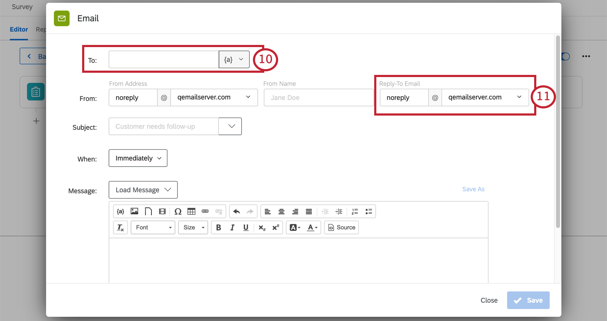Insert a table into the email body
The height and width of the screenshot is (321, 607).
tap(191, 211)
